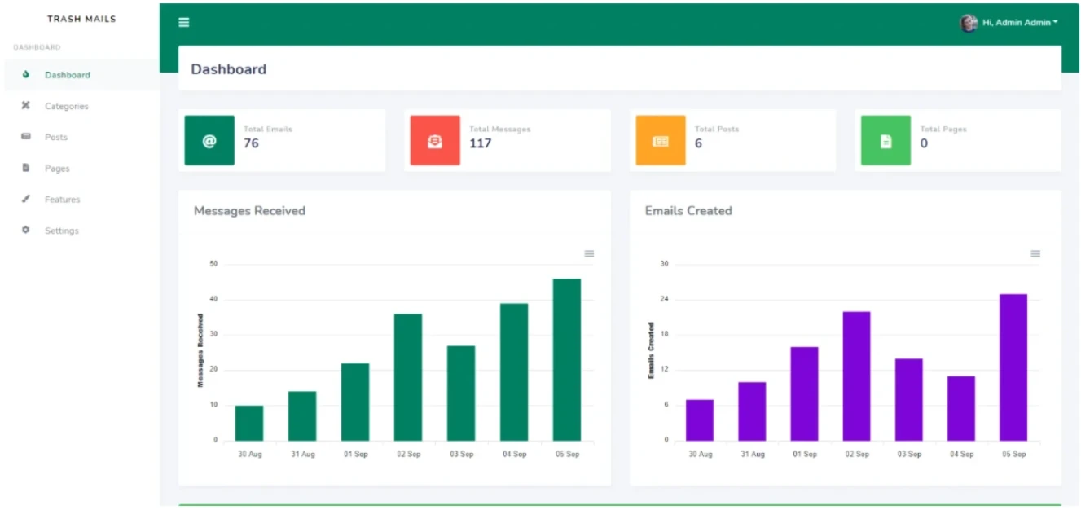Click the Categories tools icon in sidebar
1081x510 pixels.
coord(26,106)
